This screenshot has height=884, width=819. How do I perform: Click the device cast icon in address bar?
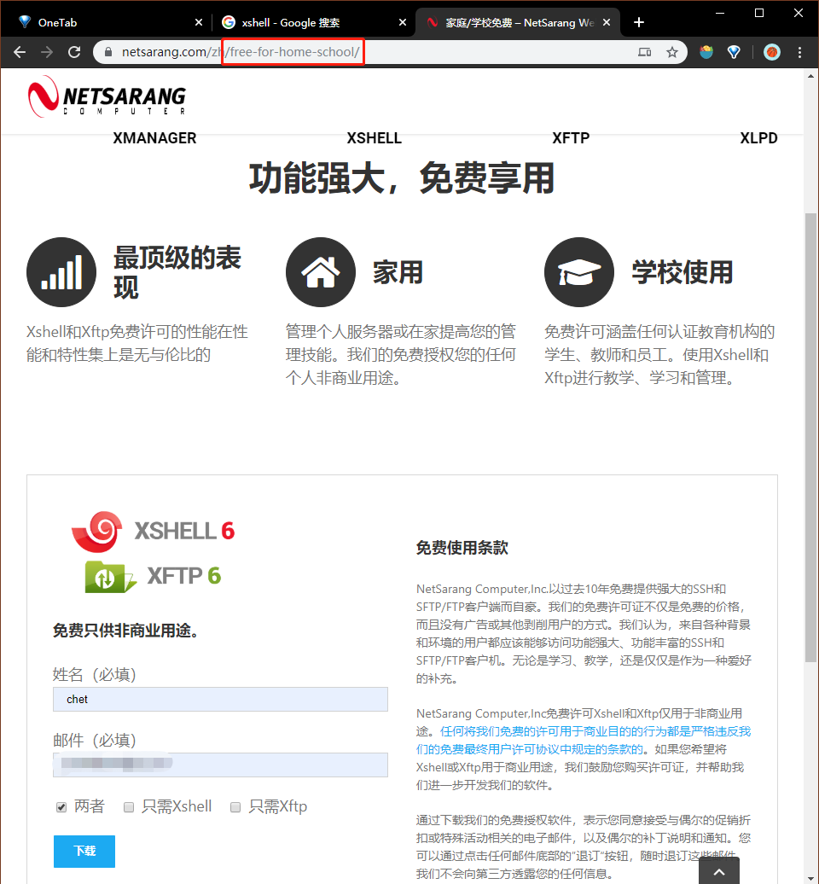644,52
